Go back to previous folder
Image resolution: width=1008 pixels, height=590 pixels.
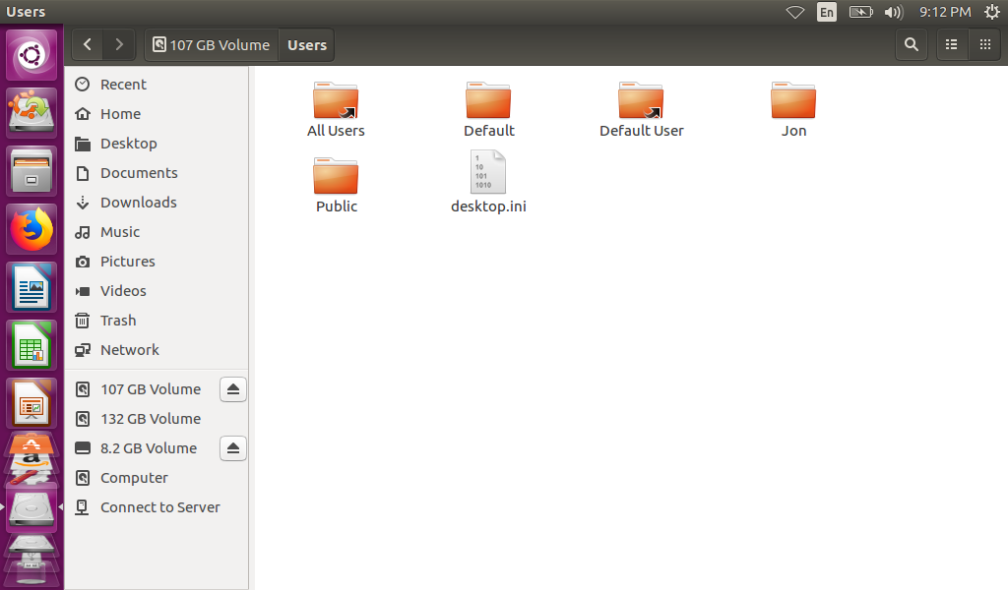pos(89,44)
